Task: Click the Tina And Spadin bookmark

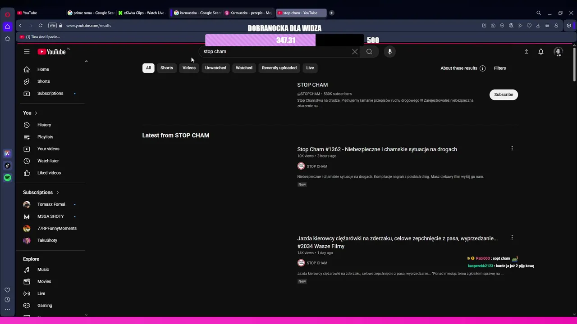Action: 40,37
